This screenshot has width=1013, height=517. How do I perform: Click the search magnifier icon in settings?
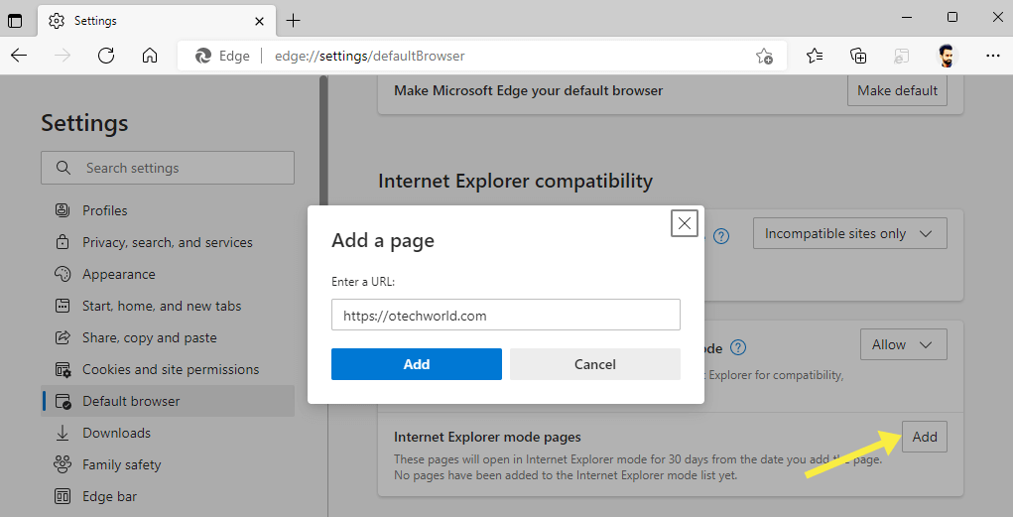pos(63,168)
